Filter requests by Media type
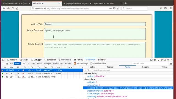Screen dimensions: 176x99 [56, 64]
